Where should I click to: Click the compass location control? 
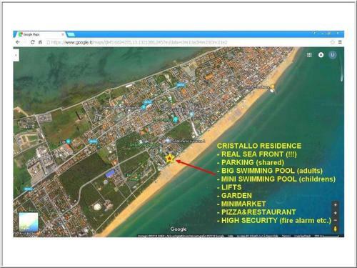336,204
